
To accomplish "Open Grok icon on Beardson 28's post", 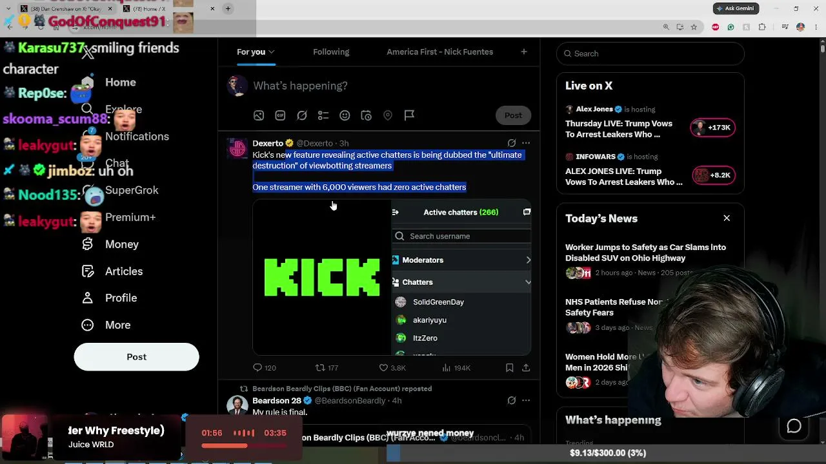I will [512, 401].
